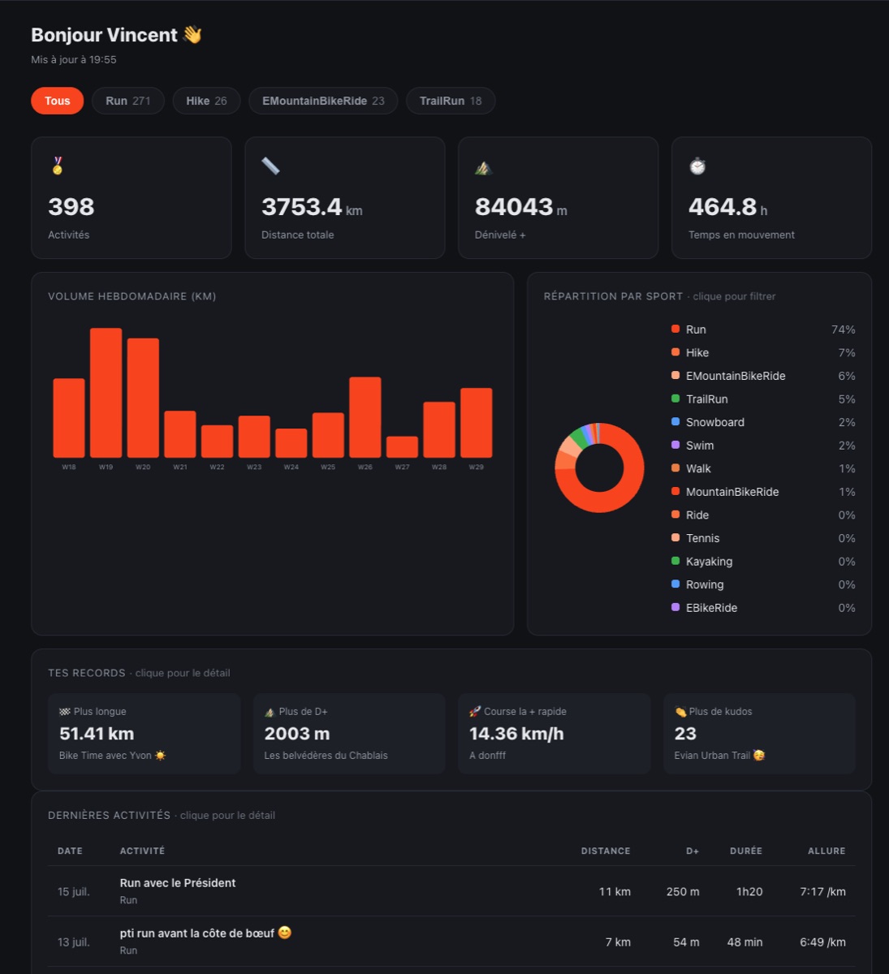Filter by TrailRun 18
Viewport: 889px width, 974px height.
451,101
